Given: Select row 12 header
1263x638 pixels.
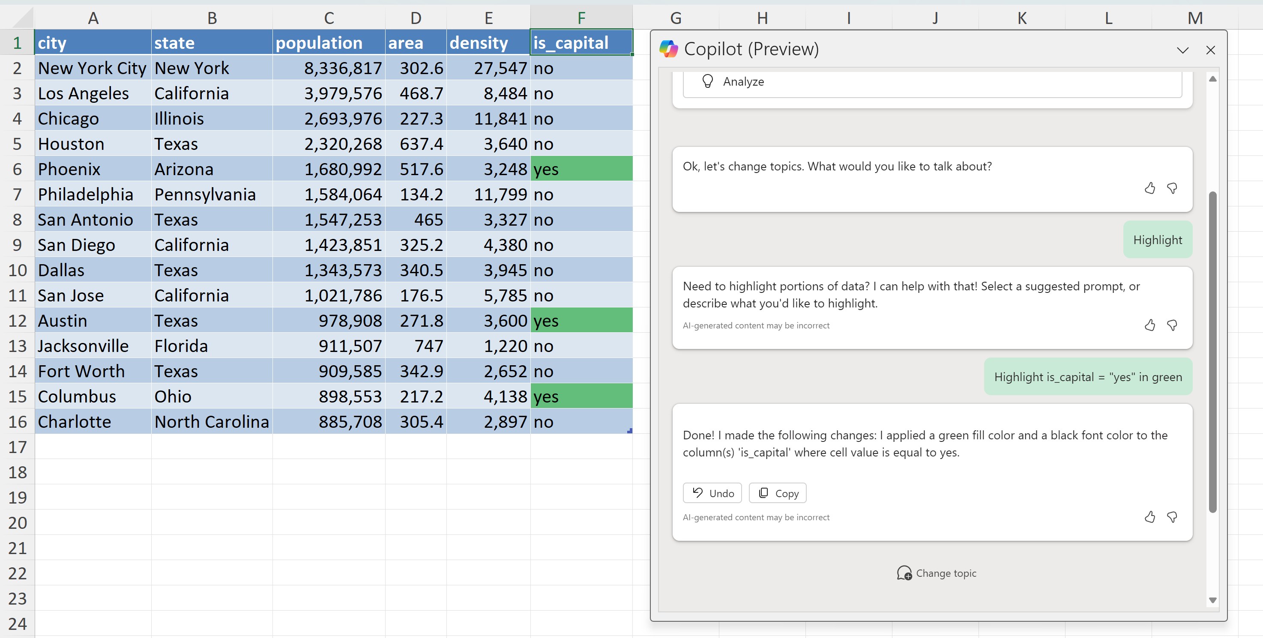Looking at the screenshot, I should pyautogui.click(x=17, y=321).
